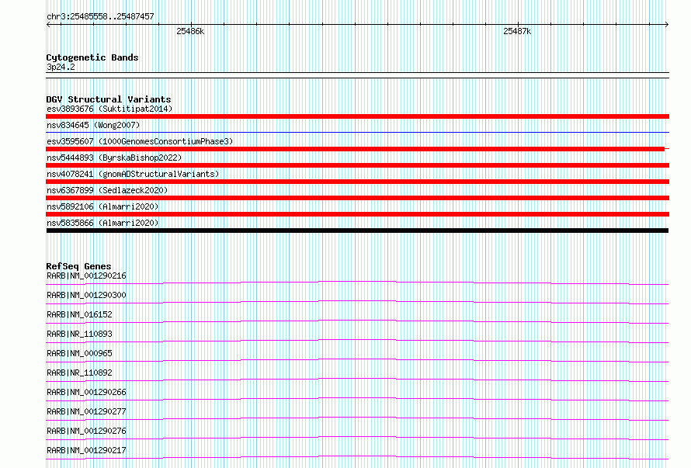The width and height of the screenshot is (691, 468).
Task: Select transcript RARB|NM_001290277
Action: click(x=86, y=411)
